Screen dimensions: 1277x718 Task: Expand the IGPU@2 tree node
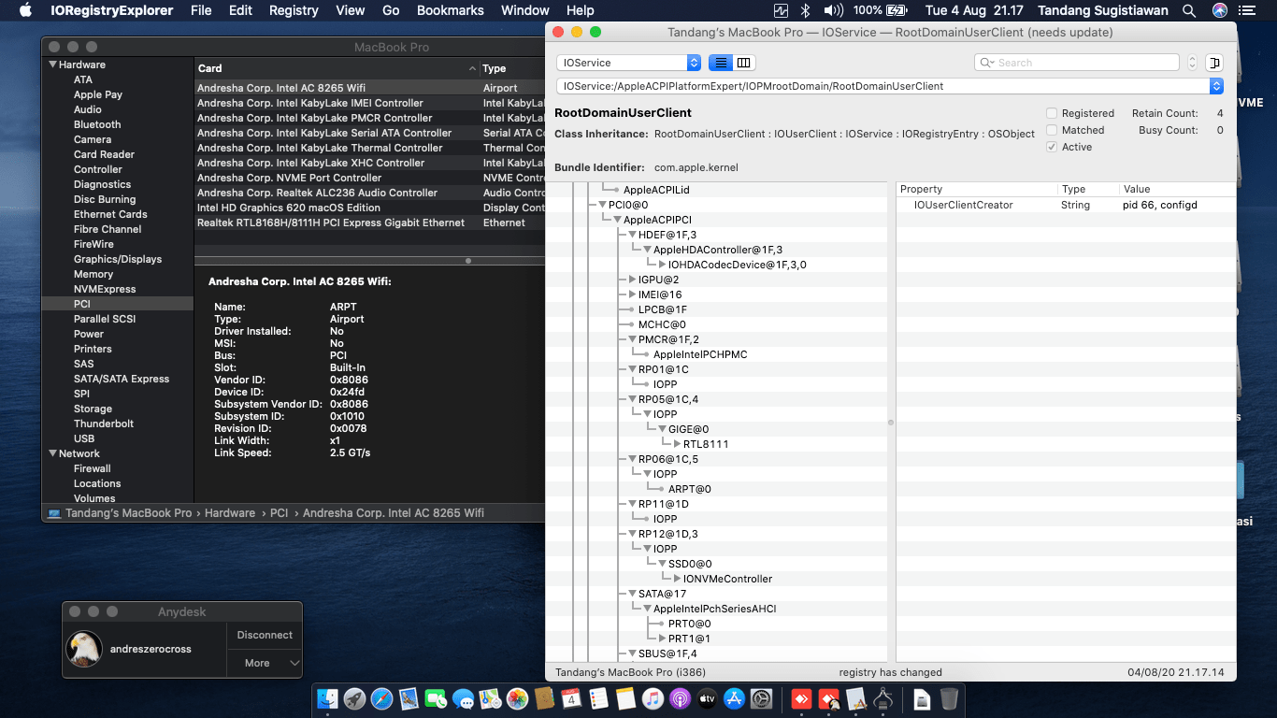633,280
